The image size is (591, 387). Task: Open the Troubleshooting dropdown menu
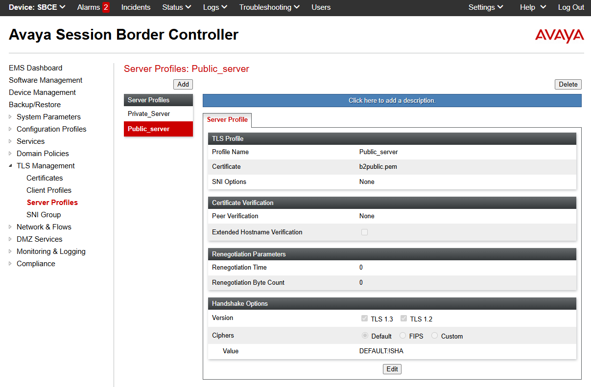(x=269, y=7)
